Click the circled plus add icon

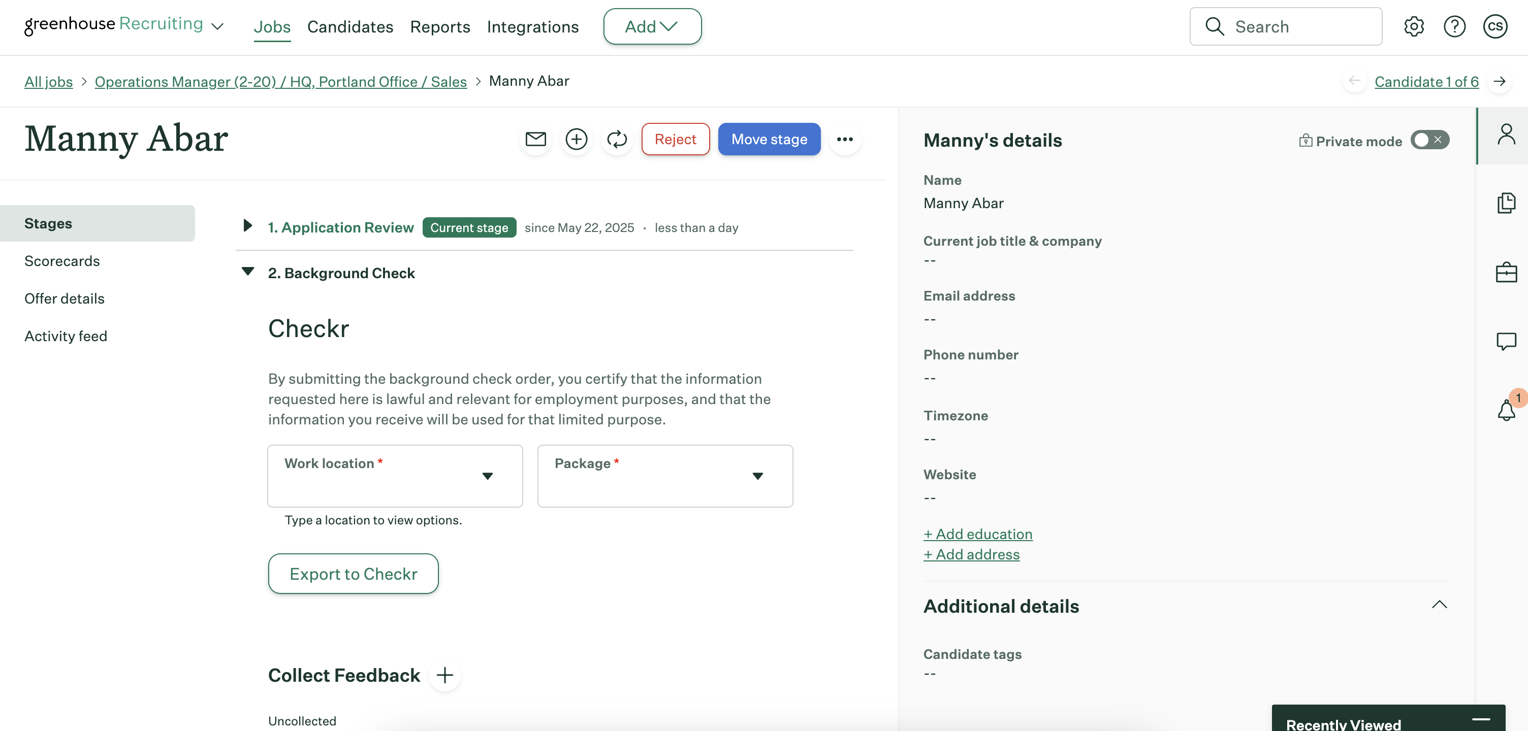tap(576, 139)
